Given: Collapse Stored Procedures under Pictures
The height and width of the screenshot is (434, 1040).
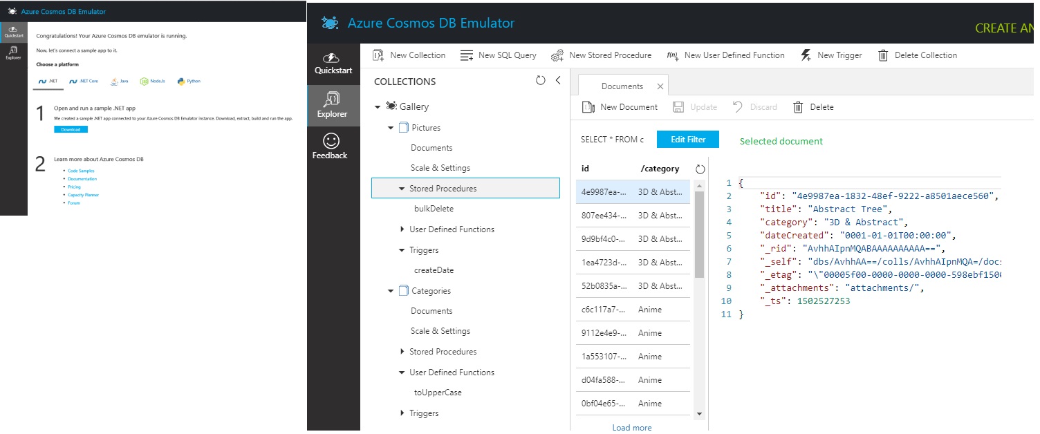Looking at the screenshot, I should (x=402, y=189).
